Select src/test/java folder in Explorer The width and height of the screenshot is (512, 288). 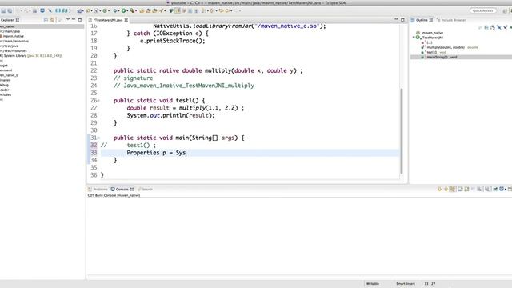[9, 46]
